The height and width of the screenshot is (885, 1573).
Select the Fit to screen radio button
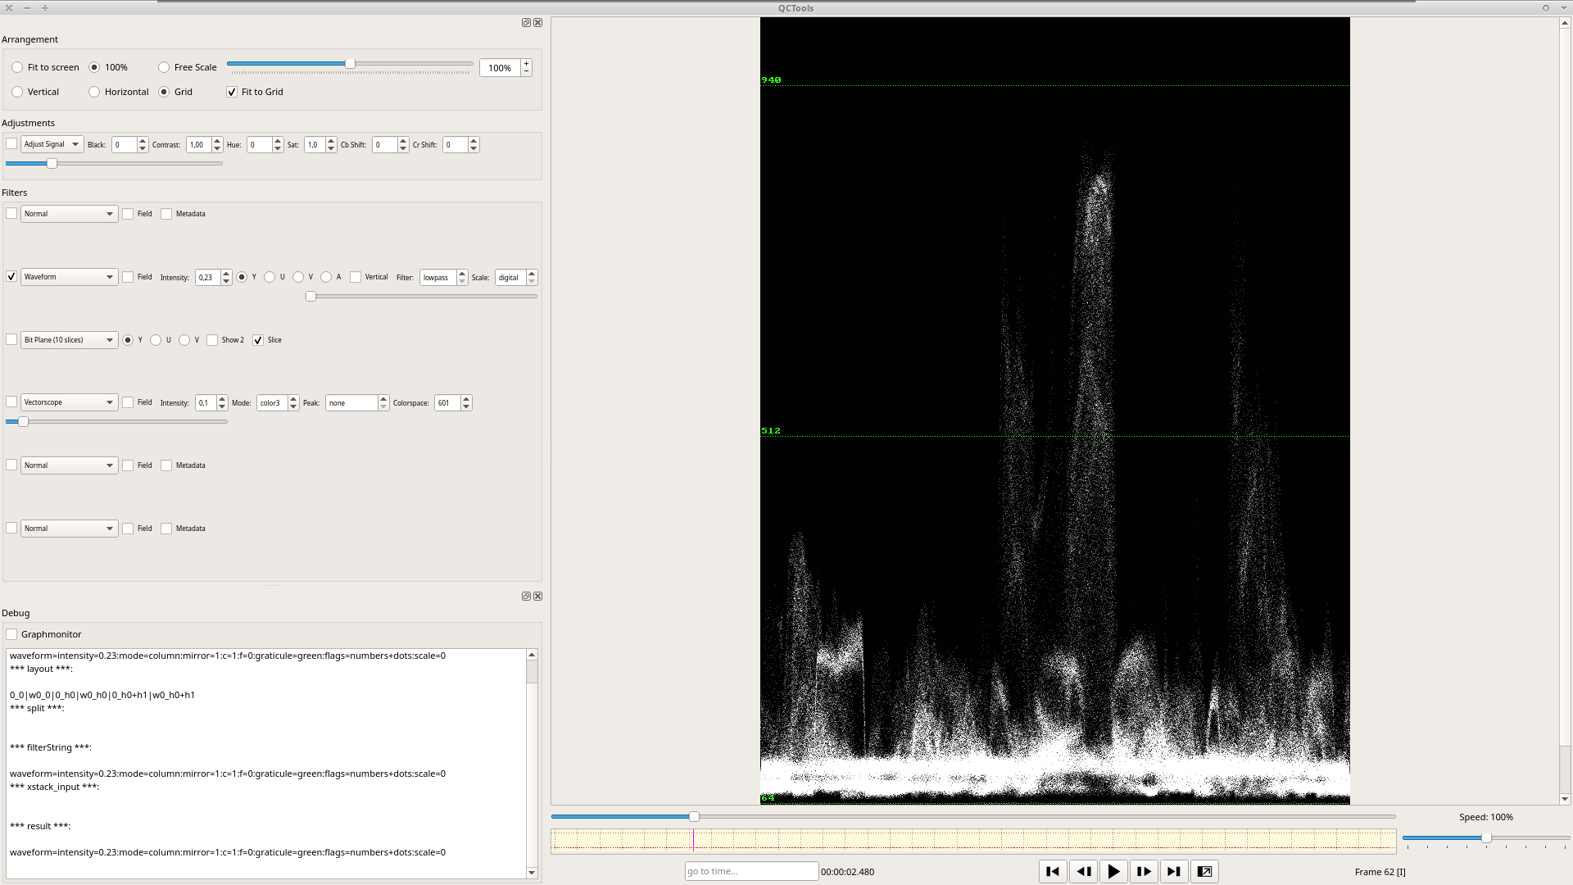tap(17, 67)
